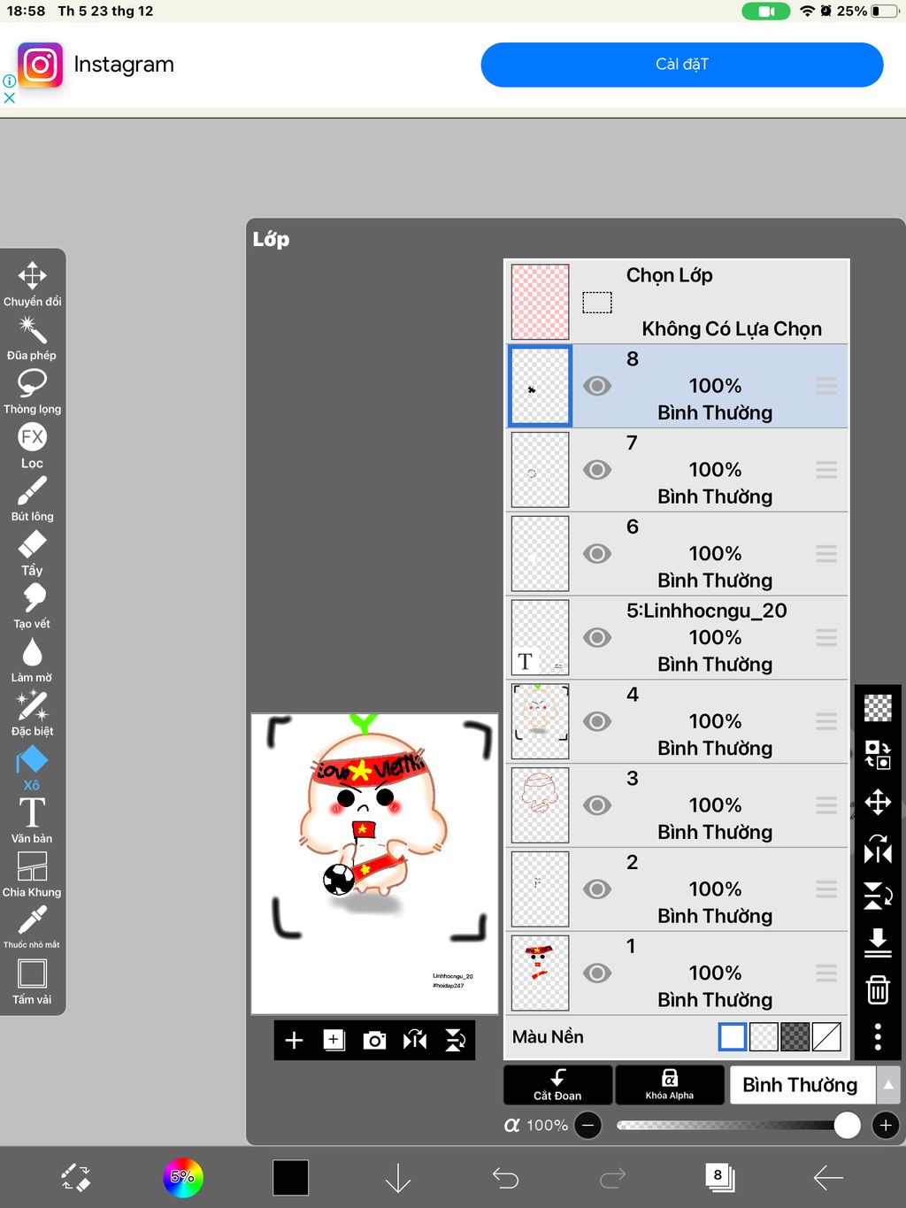Open the three-dots layer menu
The image size is (906, 1208).
click(878, 1036)
